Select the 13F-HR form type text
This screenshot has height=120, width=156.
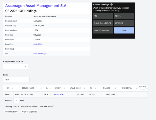[37, 40]
